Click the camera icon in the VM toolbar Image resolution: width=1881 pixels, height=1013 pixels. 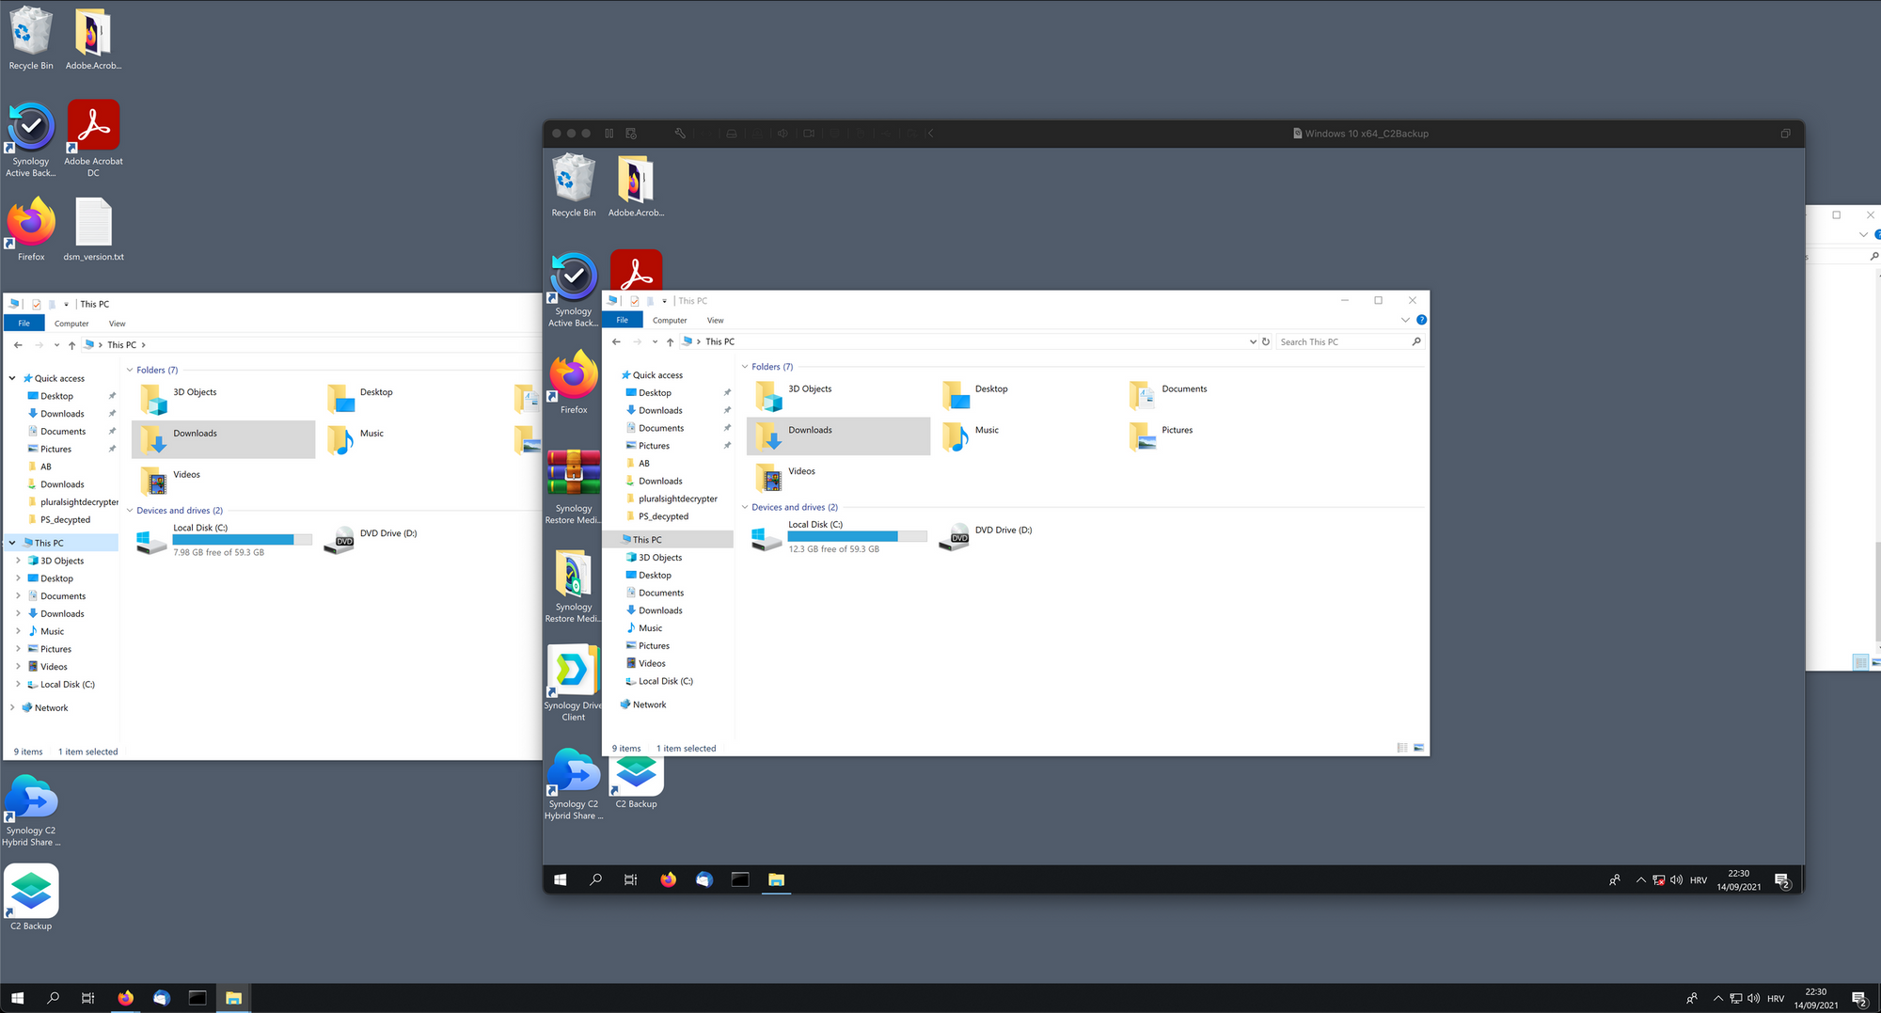point(809,134)
